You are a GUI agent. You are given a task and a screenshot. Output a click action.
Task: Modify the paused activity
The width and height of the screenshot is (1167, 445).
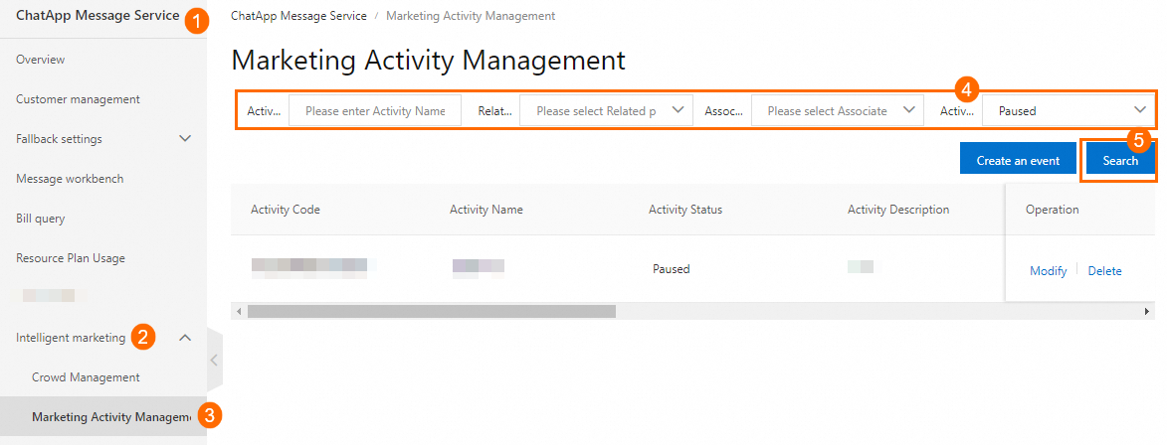(1048, 271)
